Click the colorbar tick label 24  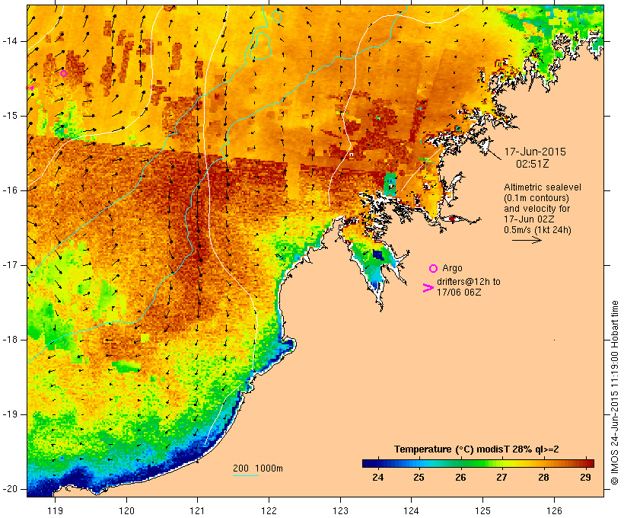(x=377, y=477)
